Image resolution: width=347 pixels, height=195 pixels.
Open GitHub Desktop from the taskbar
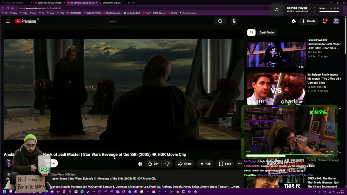(189, 192)
